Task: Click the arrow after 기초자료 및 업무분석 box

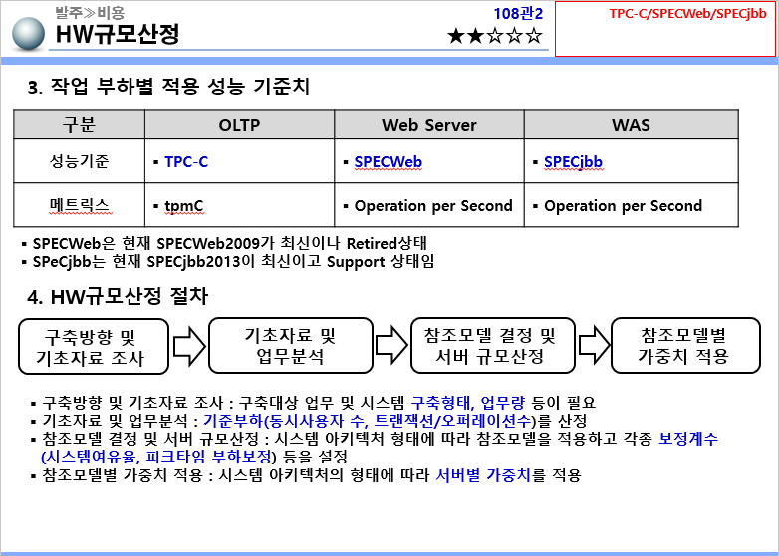Action: [x=391, y=345]
